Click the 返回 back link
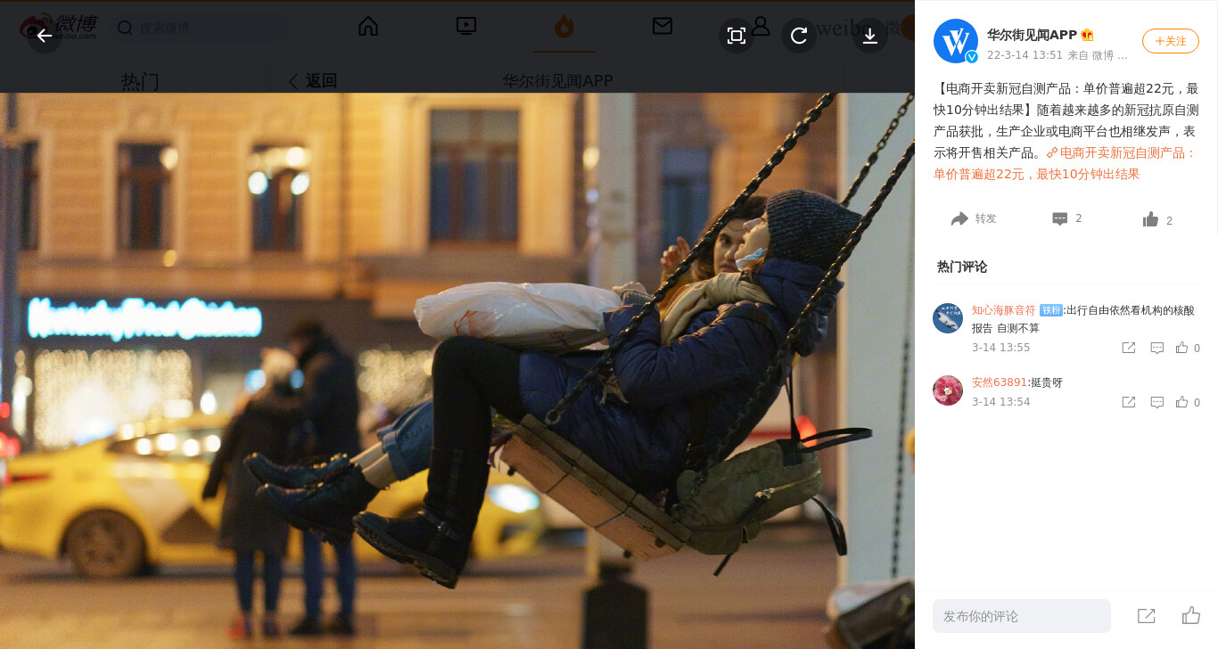 [x=313, y=81]
